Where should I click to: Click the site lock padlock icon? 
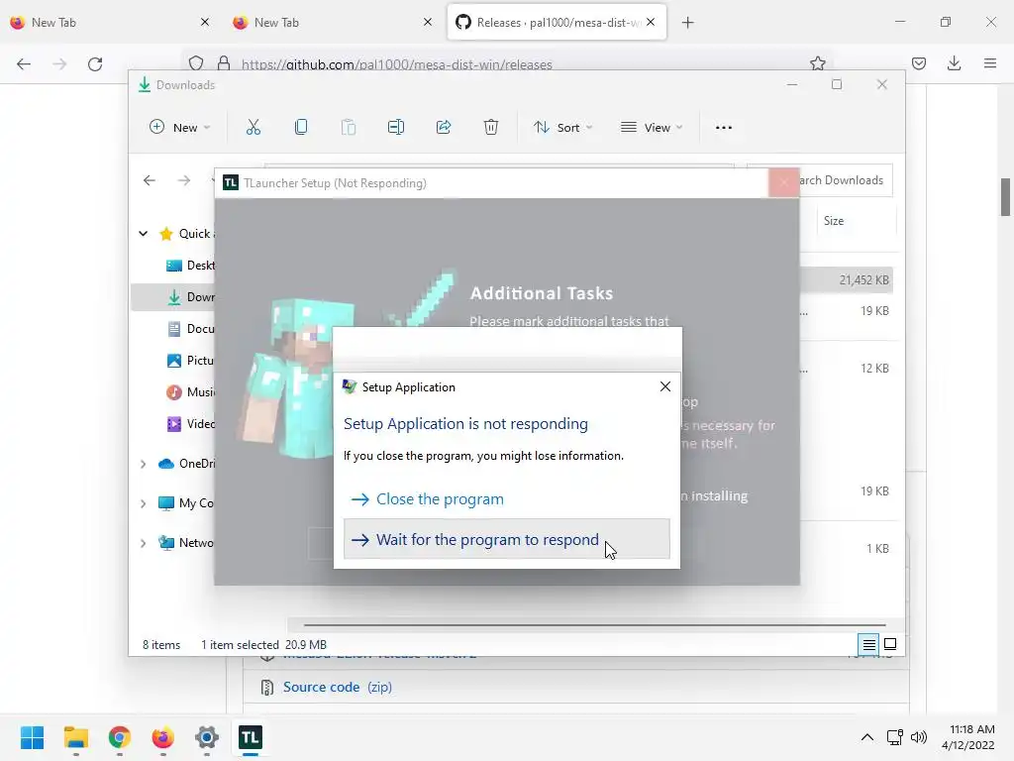[224, 63]
